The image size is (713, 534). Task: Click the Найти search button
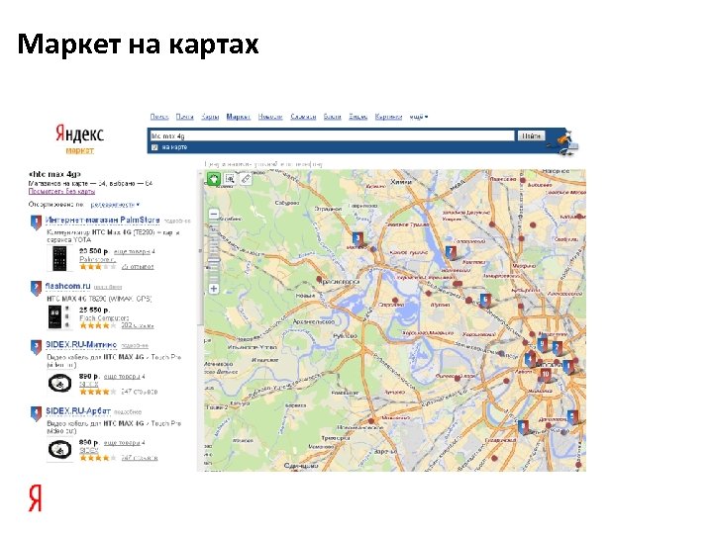click(x=531, y=135)
